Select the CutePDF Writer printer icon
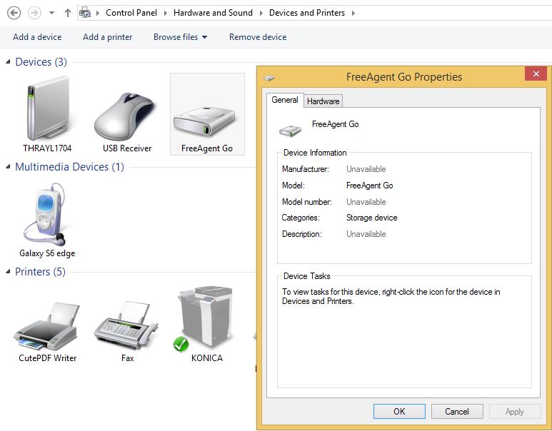Viewport: 552px width, 431px height. 46,325
